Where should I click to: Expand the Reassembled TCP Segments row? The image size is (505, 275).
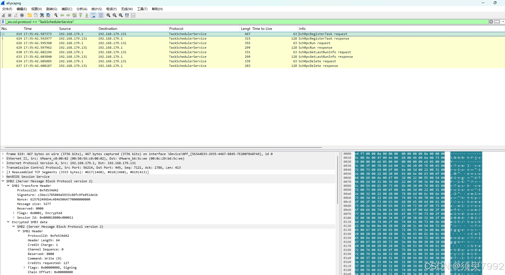point(3,172)
